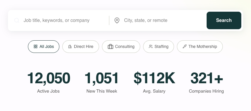251x111 pixels.
Task: Click the magnifier search icon
Action: pos(17,20)
